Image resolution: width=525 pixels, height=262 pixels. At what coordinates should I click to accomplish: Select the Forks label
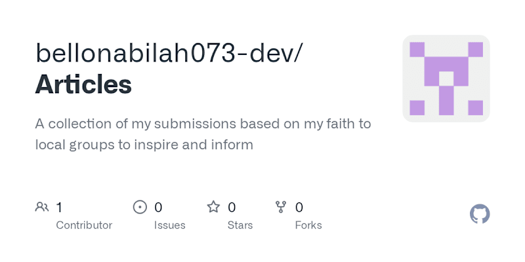[x=308, y=225]
